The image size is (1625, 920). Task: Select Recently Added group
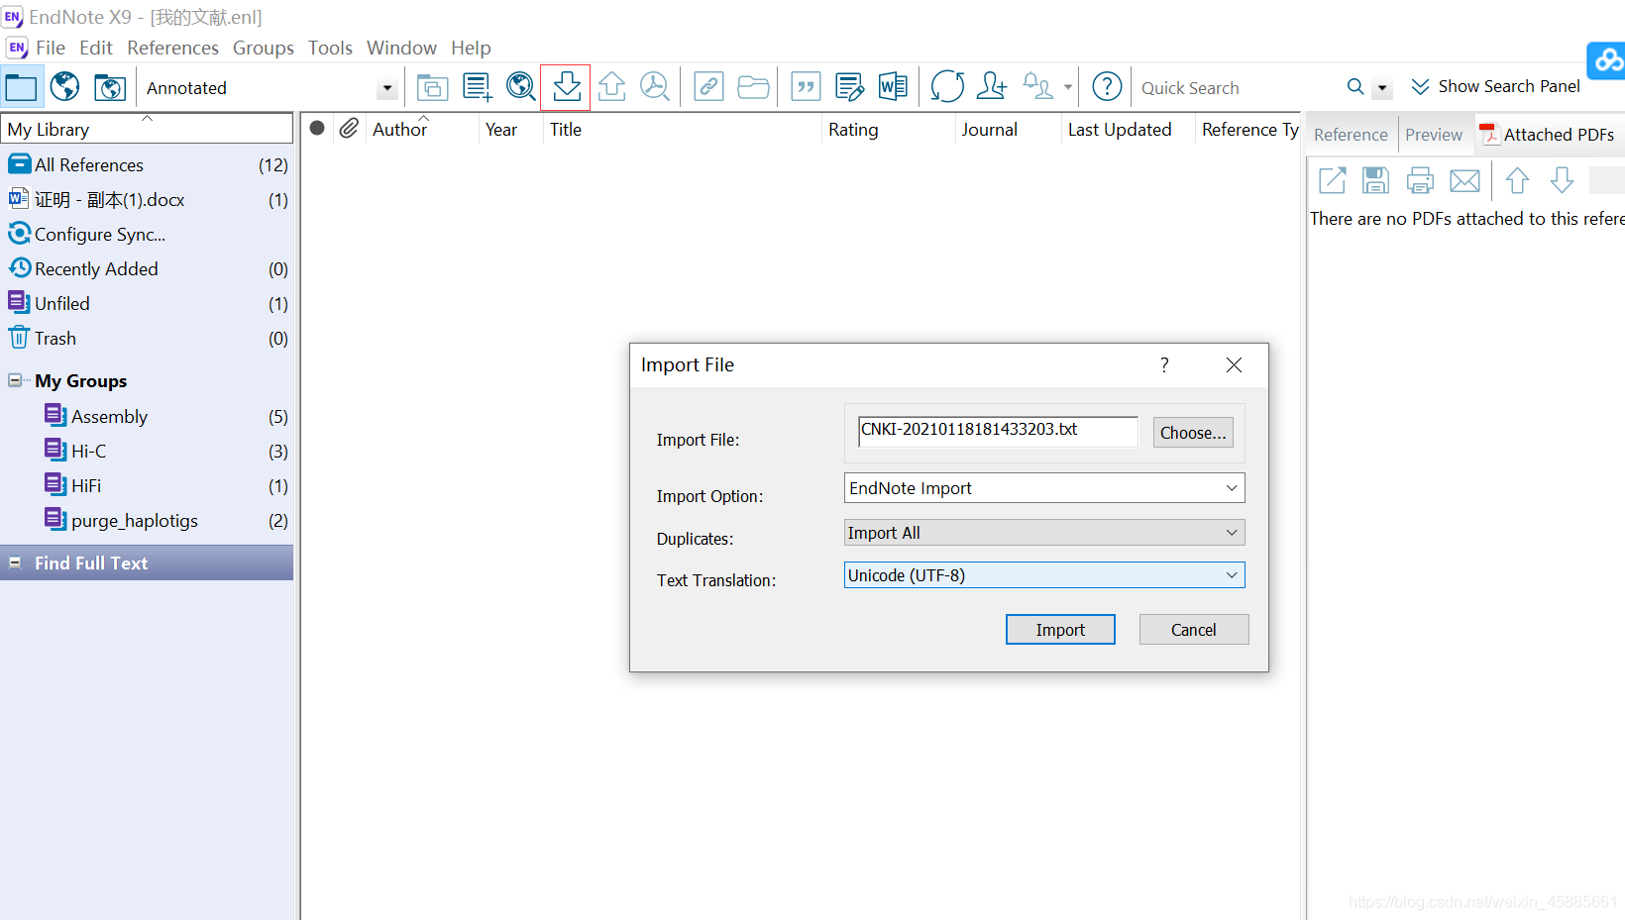pyautogui.click(x=147, y=269)
